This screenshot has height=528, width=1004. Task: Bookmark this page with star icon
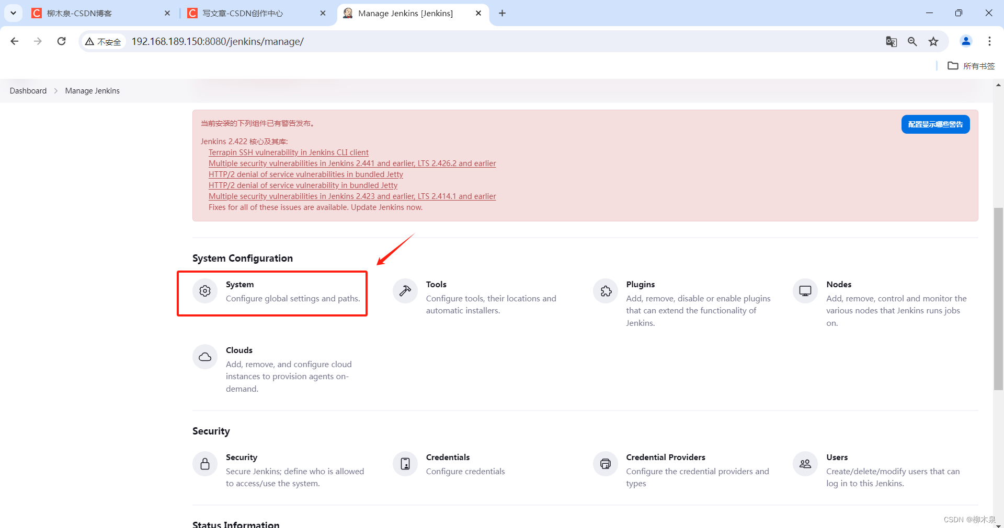[933, 42]
